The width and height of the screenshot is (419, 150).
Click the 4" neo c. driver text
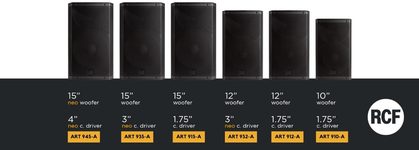(85, 122)
